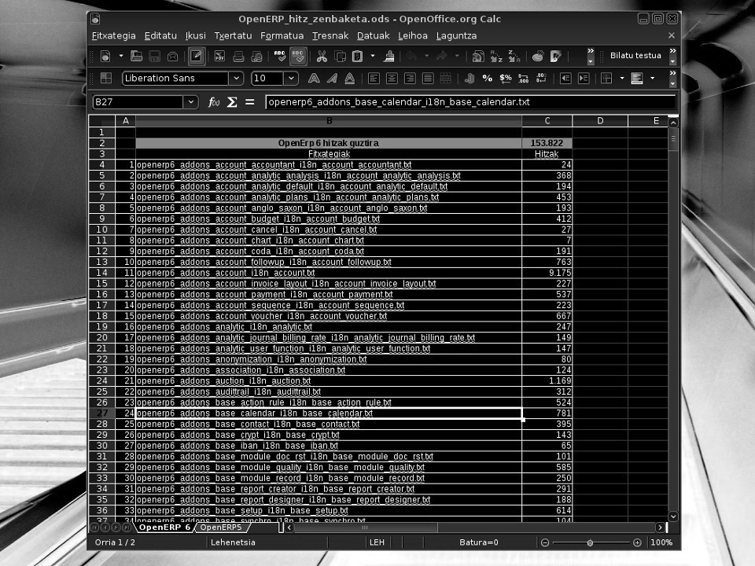The image size is (755, 566).
Task: Click formula input line
Action: [x=470, y=102]
